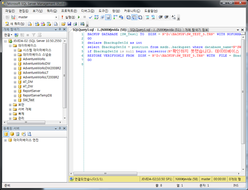Parse the query with the blue checkmark icon
Image resolution: width=248 pixels, height=190 pixels.
tap(91, 17)
